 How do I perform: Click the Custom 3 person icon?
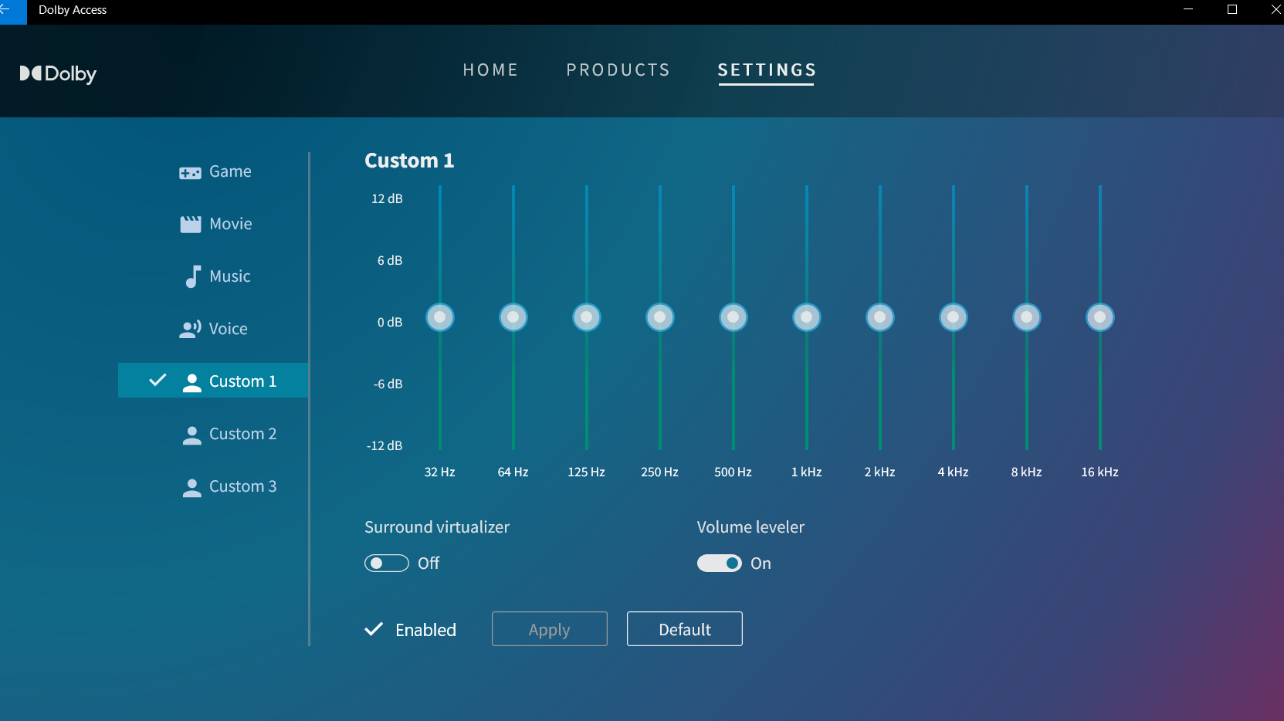coord(192,488)
